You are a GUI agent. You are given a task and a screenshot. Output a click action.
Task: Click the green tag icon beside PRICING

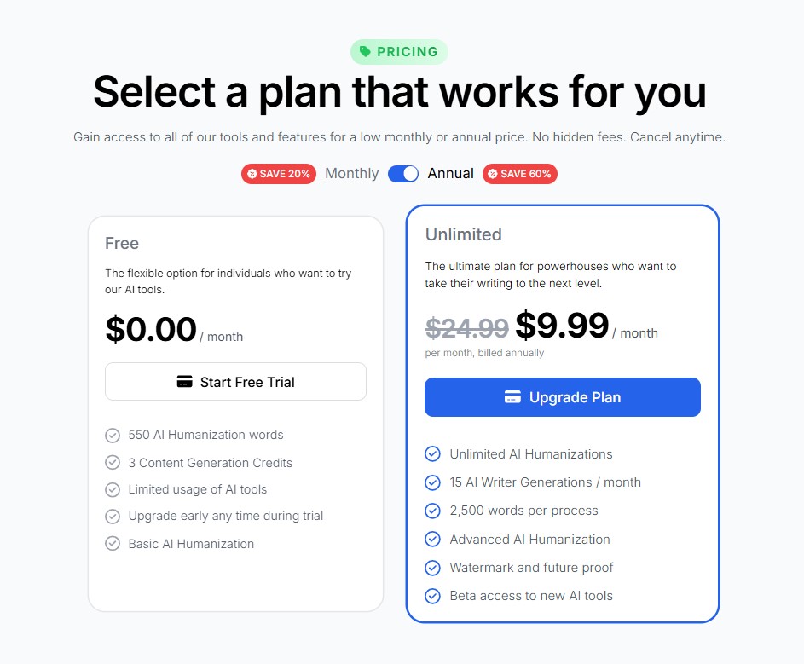click(x=366, y=52)
